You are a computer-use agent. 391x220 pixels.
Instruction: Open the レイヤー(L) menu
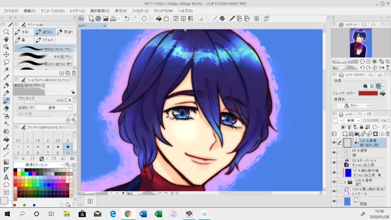(x=77, y=11)
